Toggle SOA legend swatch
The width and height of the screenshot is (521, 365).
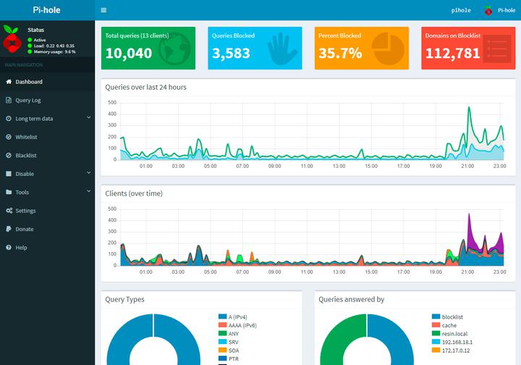pyautogui.click(x=223, y=350)
